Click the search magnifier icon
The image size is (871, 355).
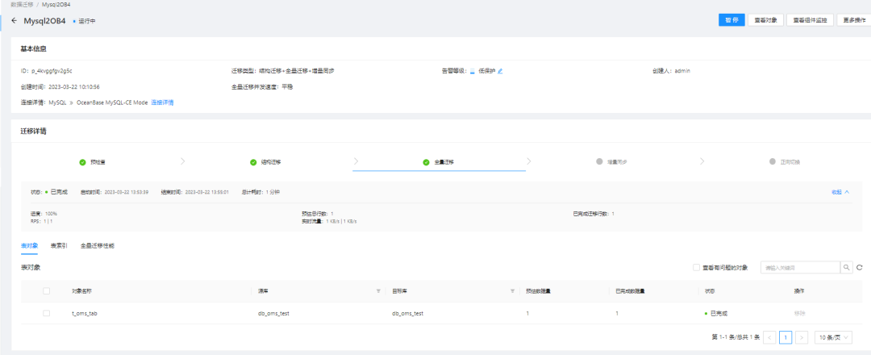pos(847,267)
